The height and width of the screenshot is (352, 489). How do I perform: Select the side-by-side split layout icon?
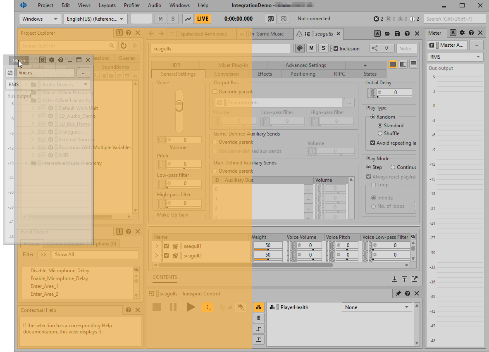point(403,64)
